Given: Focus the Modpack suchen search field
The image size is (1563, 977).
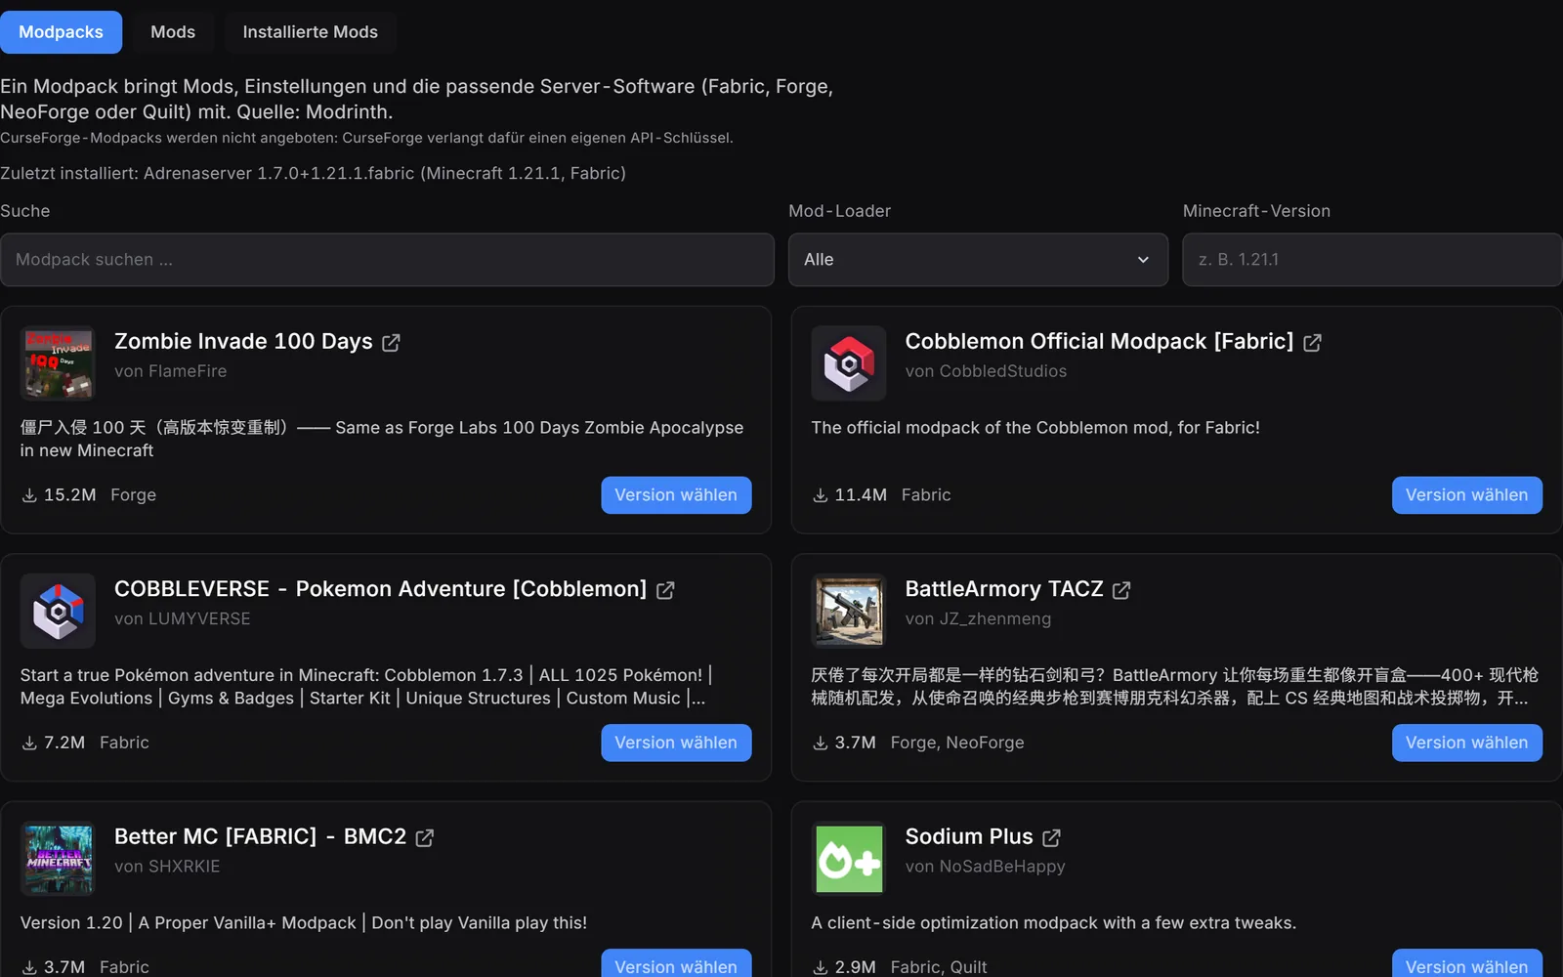Looking at the screenshot, I should [x=387, y=260].
